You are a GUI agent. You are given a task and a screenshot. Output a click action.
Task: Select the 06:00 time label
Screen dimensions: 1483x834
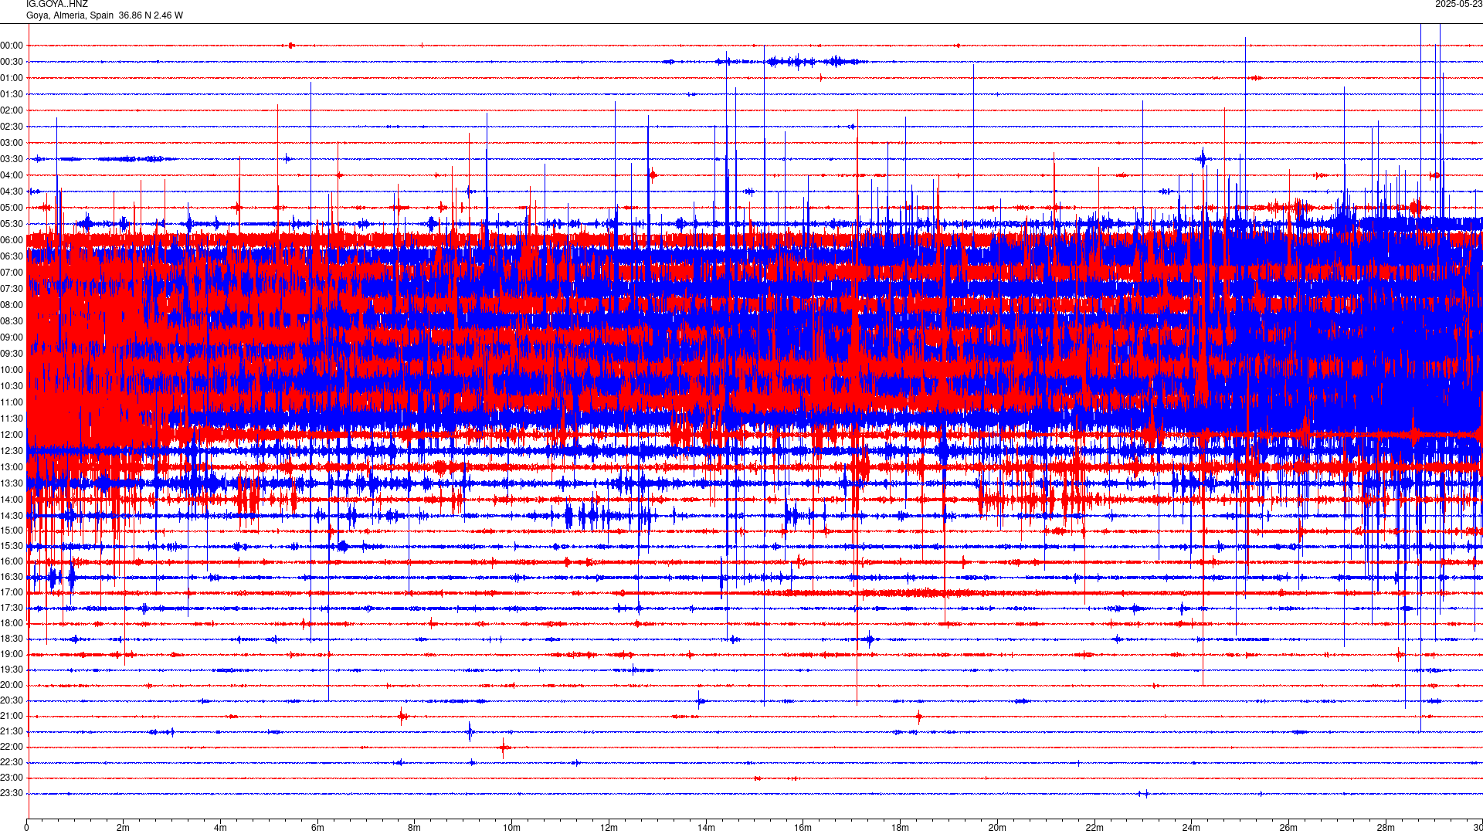[x=12, y=241]
